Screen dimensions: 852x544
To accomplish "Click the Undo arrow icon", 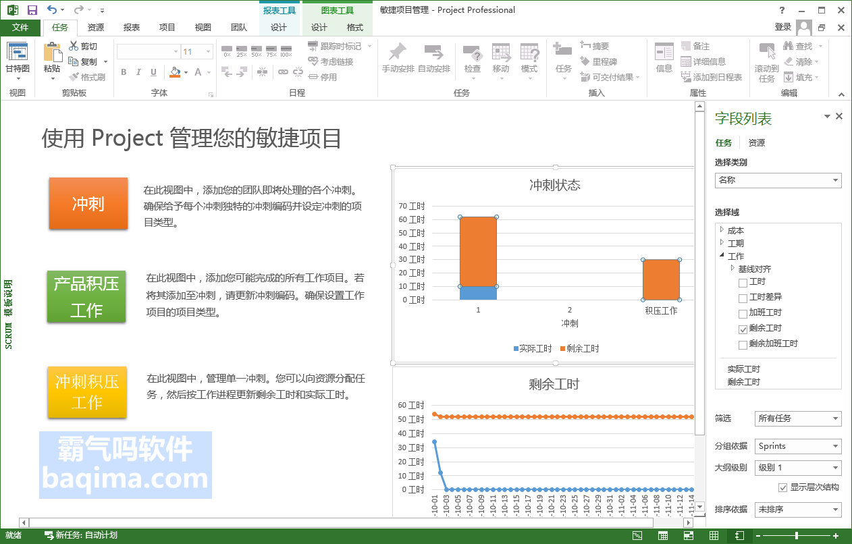I will [53, 9].
